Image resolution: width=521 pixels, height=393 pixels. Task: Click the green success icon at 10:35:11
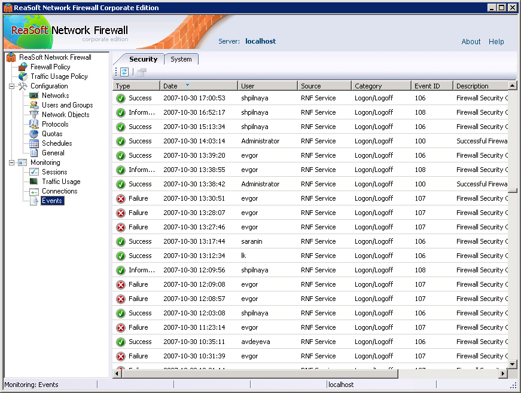tap(121, 342)
